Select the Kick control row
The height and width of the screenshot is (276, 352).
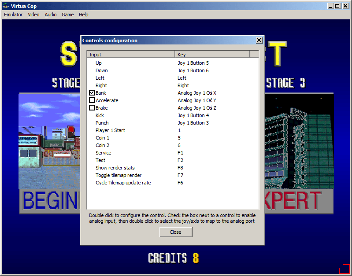(x=100, y=115)
